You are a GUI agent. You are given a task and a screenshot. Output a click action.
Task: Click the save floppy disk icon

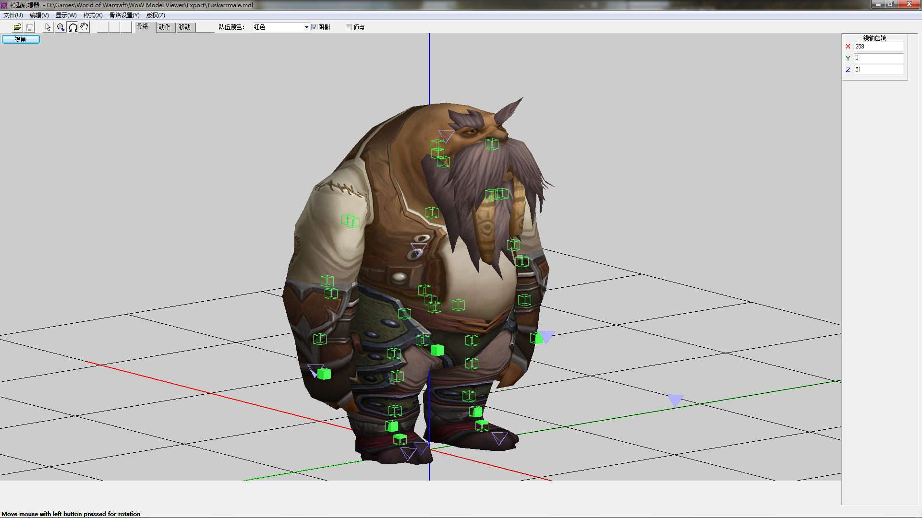30,27
